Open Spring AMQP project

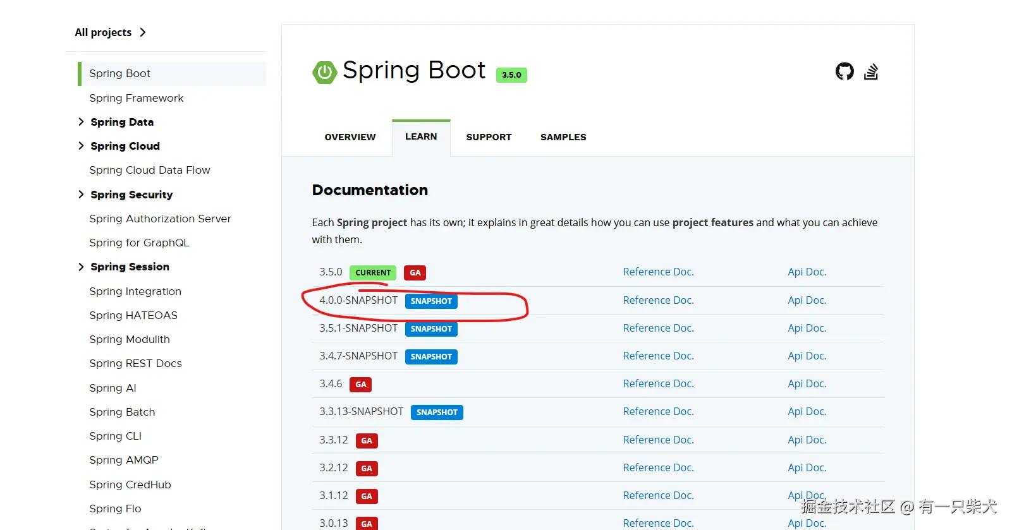coord(124,460)
